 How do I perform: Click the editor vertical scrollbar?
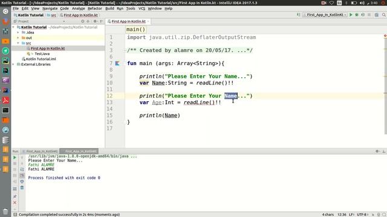click(385, 86)
